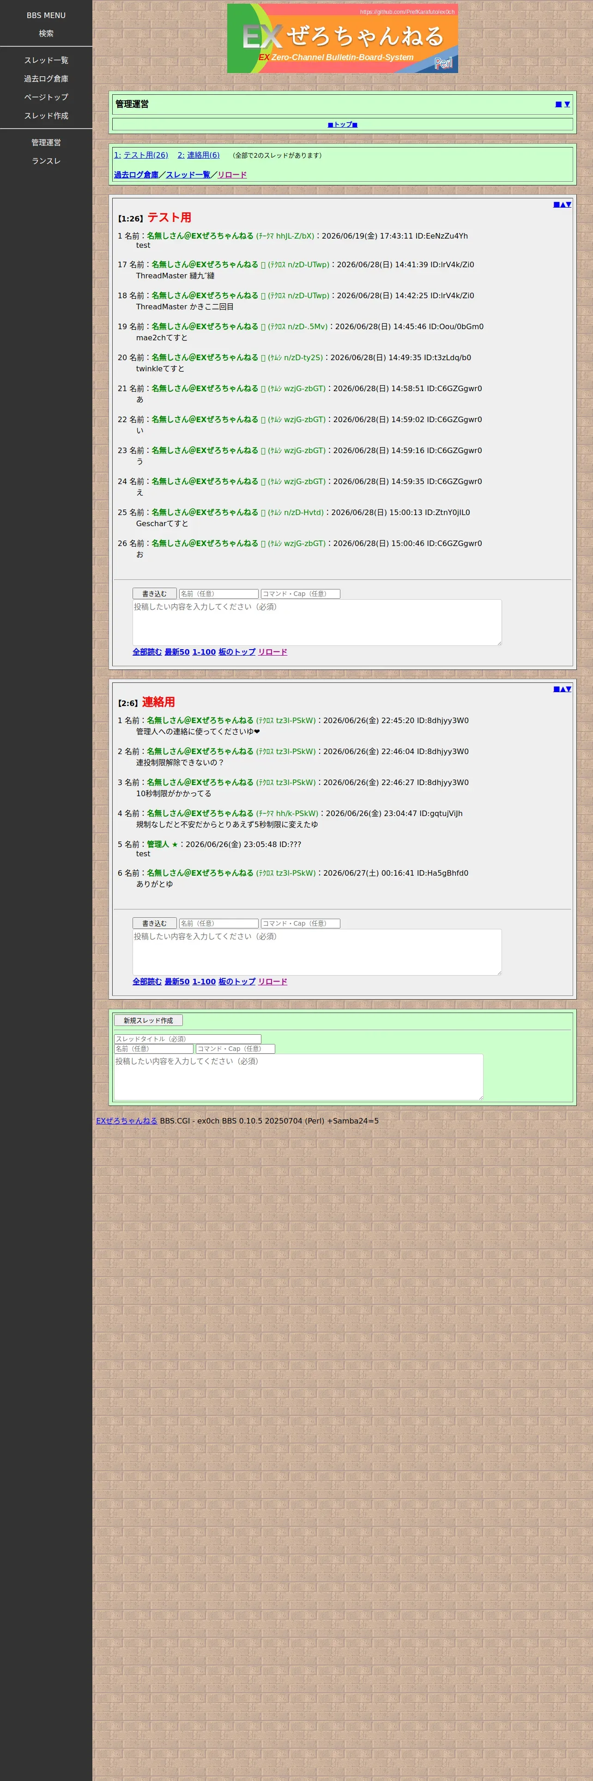Click the ■ square icon of 連絡用 thread
Screen dimensions: 593x1781
click(x=557, y=689)
